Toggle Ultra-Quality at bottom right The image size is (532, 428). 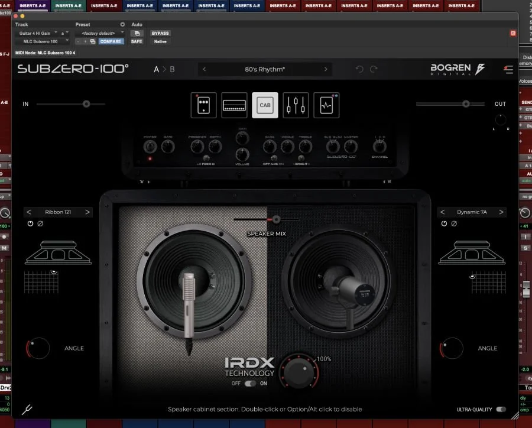[501, 409]
